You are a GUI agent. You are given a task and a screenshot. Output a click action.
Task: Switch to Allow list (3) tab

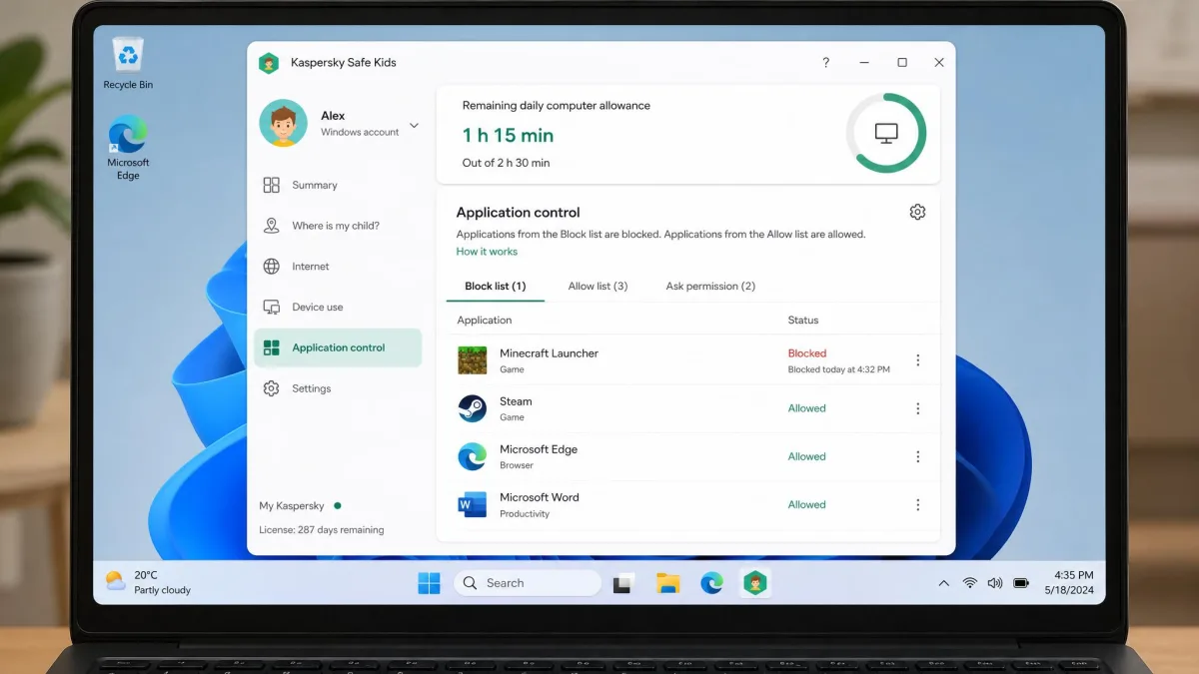click(598, 287)
